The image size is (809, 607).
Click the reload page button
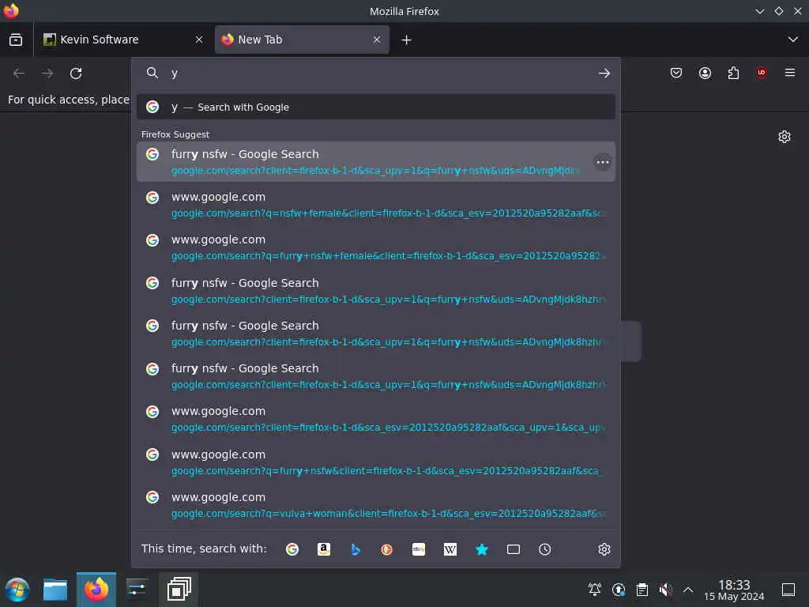76,74
